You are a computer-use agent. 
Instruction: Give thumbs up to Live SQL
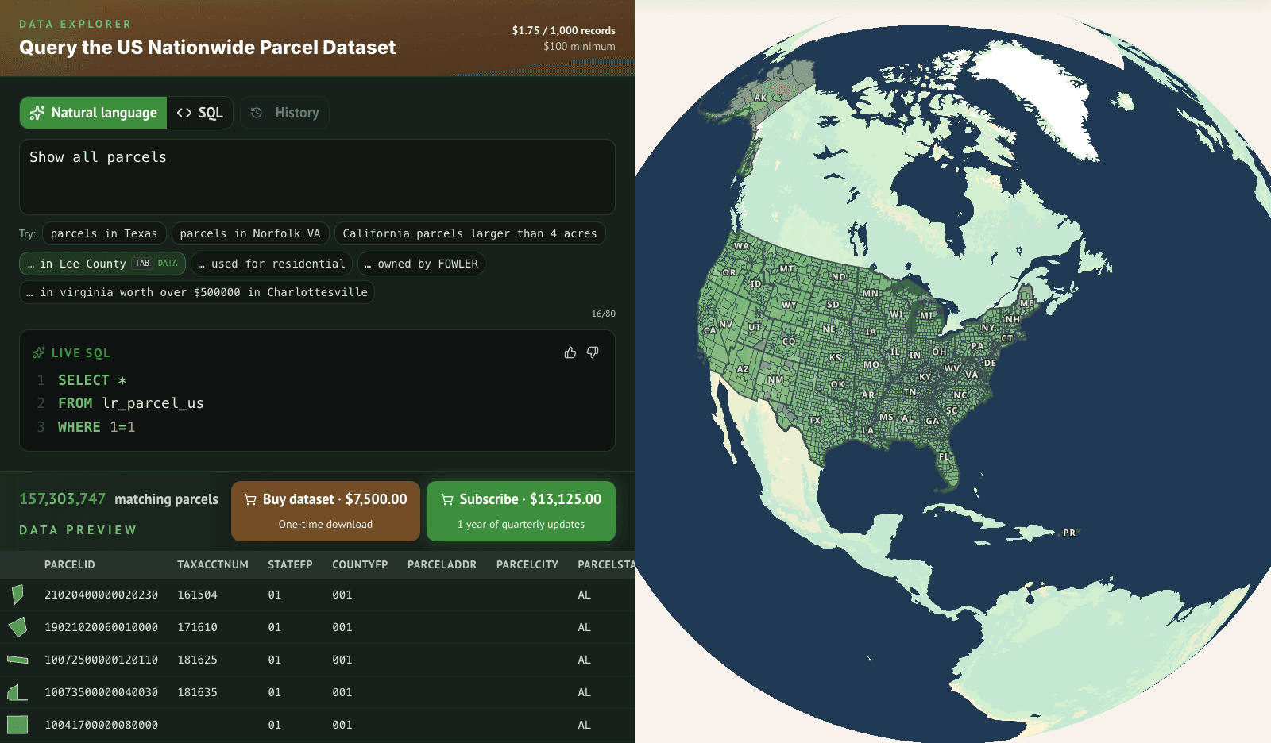[x=570, y=352]
